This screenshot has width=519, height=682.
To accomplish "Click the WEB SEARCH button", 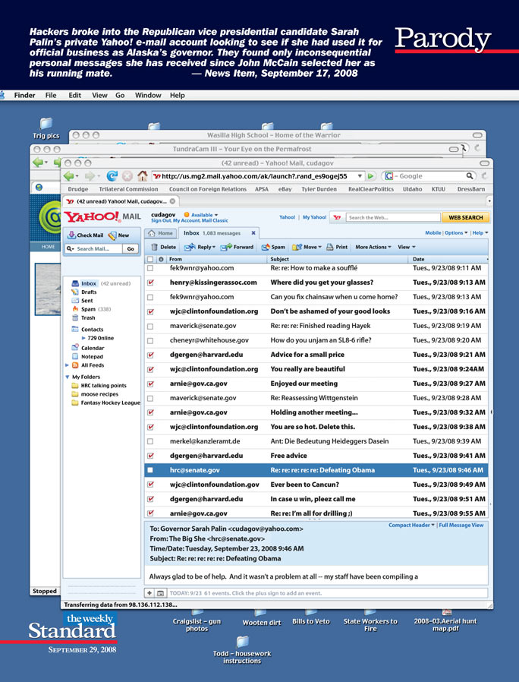I will [x=465, y=217].
